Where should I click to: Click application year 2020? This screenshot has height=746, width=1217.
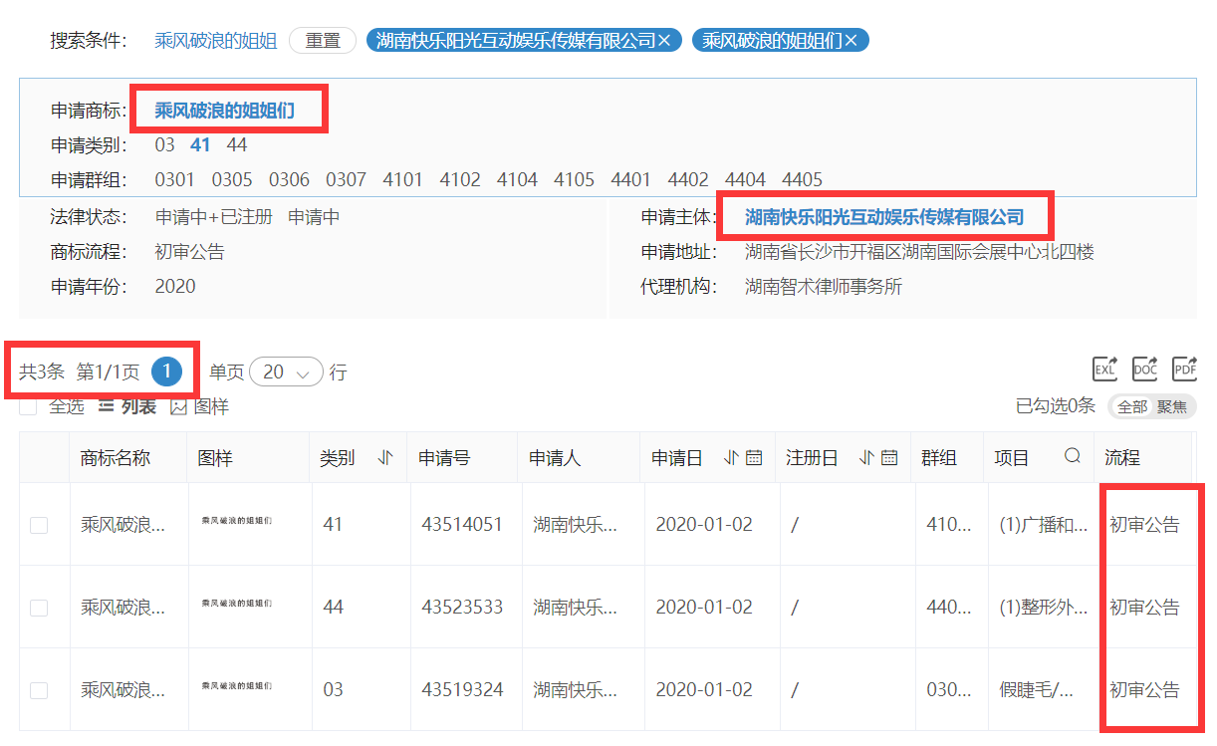[175, 287]
